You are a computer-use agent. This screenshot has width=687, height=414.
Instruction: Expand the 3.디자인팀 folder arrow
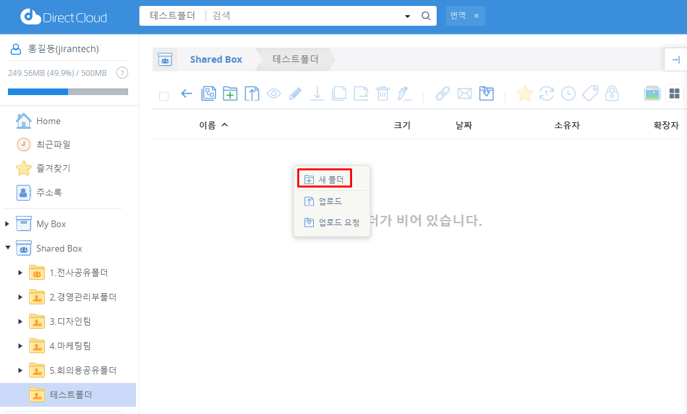(20, 322)
